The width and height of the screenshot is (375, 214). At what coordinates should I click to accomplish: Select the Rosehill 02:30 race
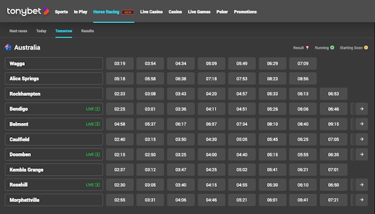click(x=120, y=185)
